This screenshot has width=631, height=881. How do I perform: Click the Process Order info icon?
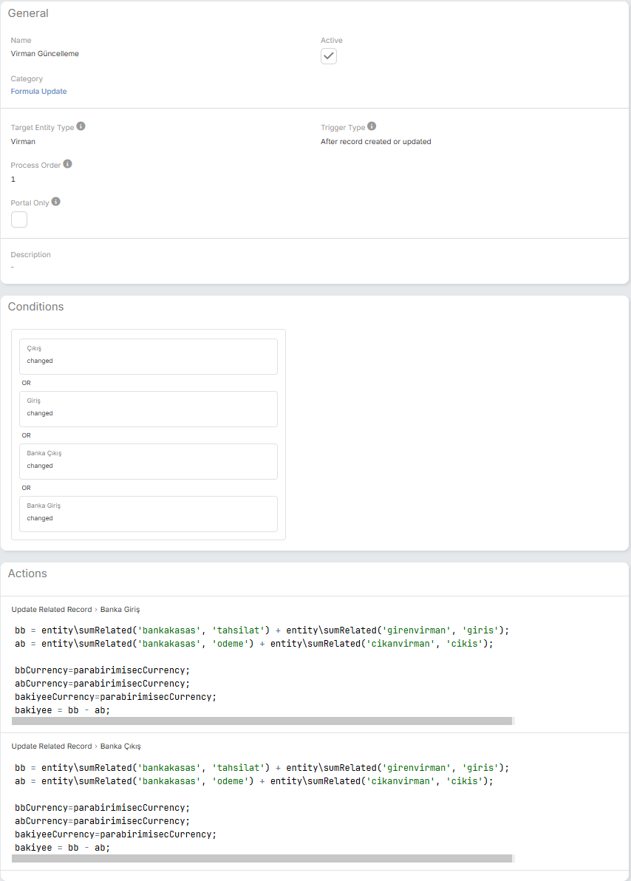point(67,164)
